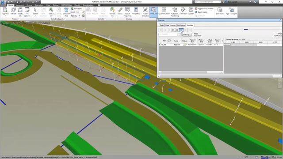This screenshot has width=283, height=159.
Task: Toggle the TimeLiner tool button
Action: (x=153, y=12)
